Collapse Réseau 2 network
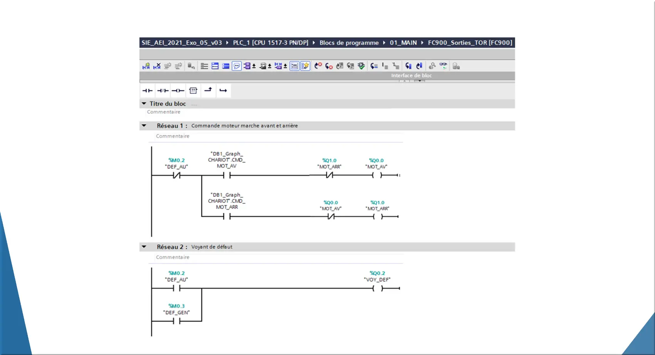Screen dimensions: 655x355 (144, 247)
